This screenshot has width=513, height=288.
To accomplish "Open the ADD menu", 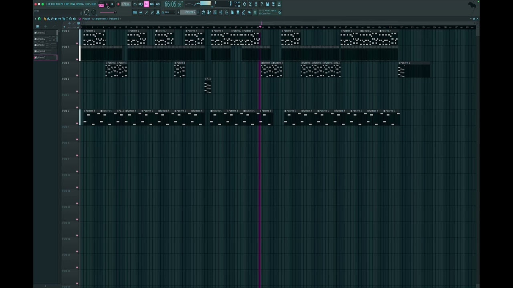I will pos(58,4).
